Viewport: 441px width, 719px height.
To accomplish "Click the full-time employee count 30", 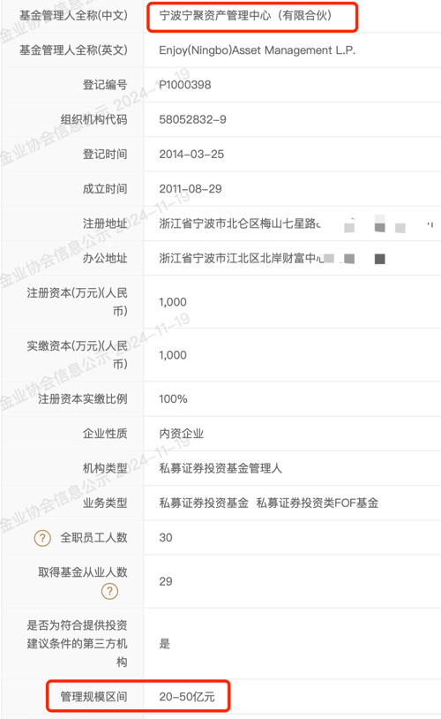I will [166, 538].
